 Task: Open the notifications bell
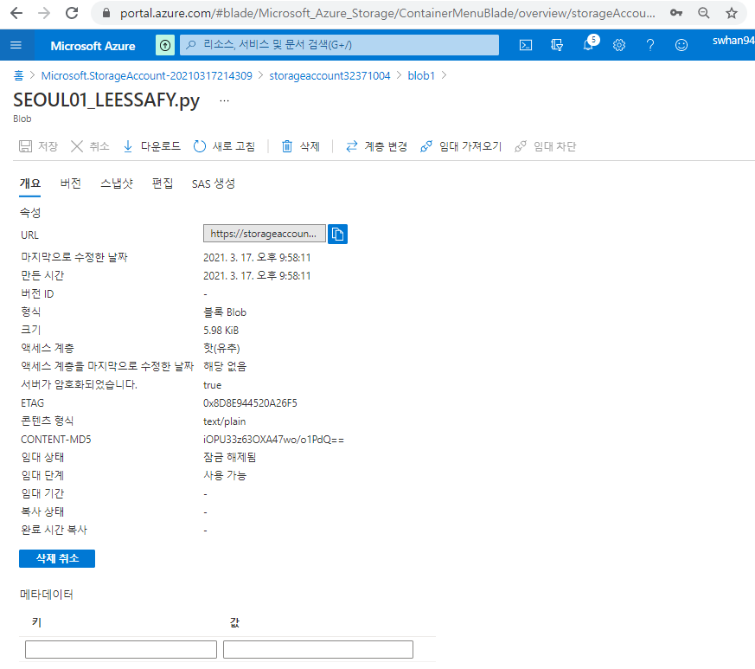tap(588, 45)
